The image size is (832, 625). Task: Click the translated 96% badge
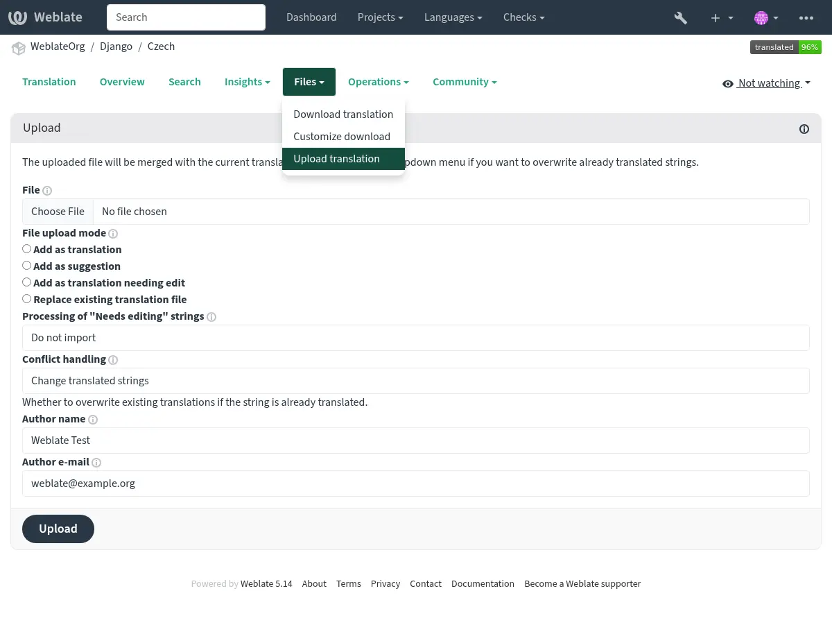[x=786, y=47]
